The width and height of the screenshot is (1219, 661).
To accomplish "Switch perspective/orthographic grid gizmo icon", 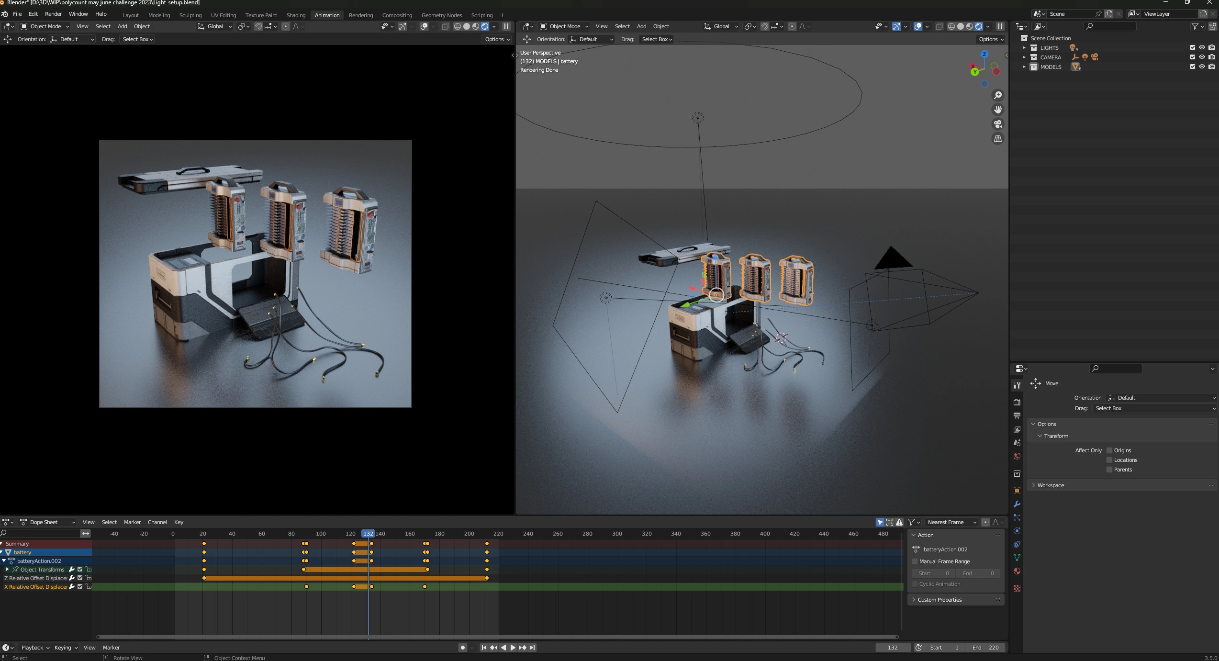I will point(998,139).
